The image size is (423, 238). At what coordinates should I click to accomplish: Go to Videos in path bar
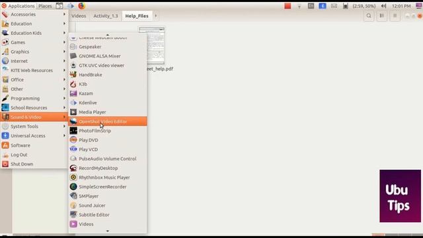[x=79, y=16]
